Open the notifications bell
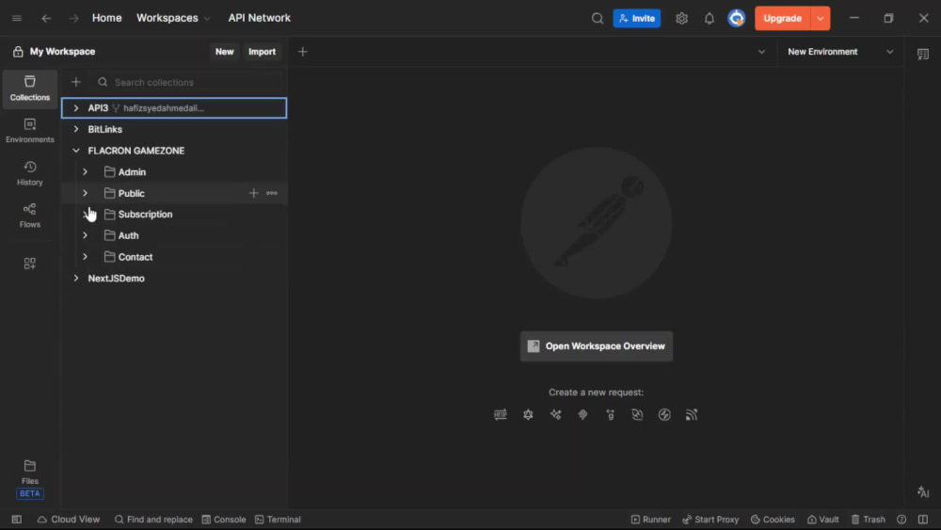The width and height of the screenshot is (941, 530). (709, 18)
